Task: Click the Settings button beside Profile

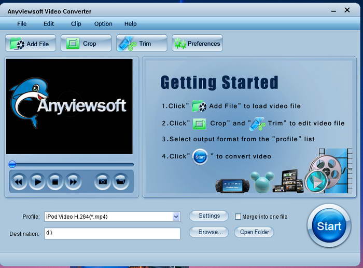Action: click(x=209, y=216)
